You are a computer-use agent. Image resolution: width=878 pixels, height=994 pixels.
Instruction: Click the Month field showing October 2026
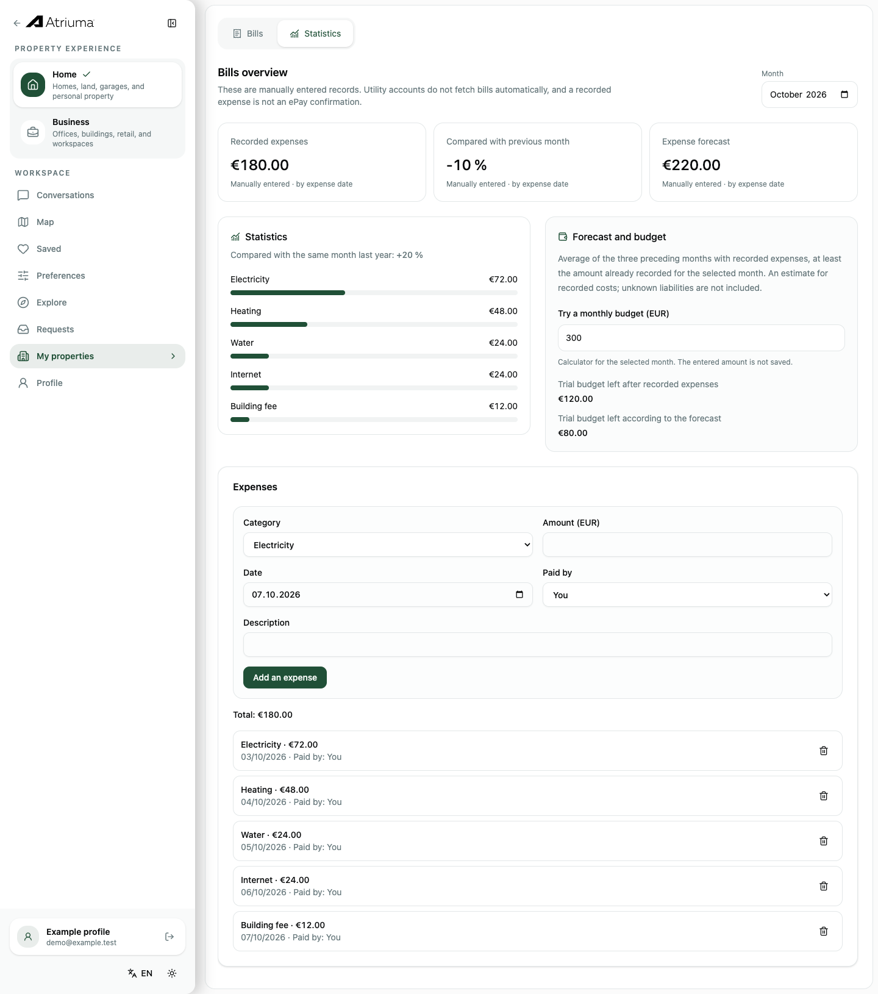810,95
